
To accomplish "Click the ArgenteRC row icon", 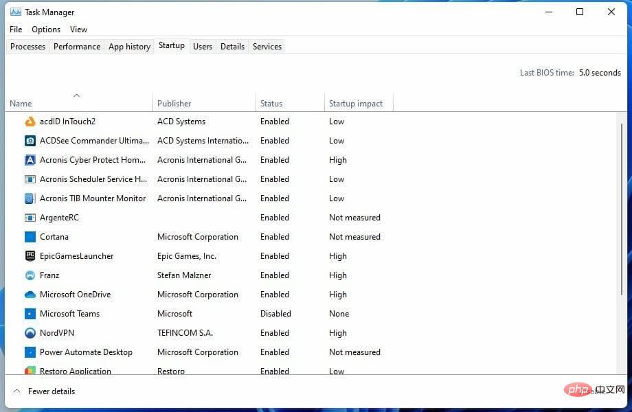I will pyautogui.click(x=30, y=218).
